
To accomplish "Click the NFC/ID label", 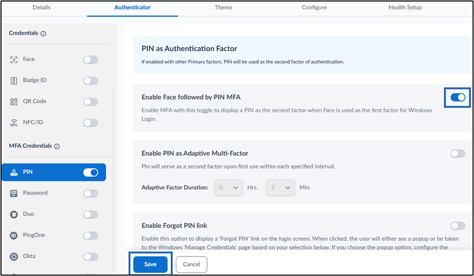I will pyautogui.click(x=33, y=122).
